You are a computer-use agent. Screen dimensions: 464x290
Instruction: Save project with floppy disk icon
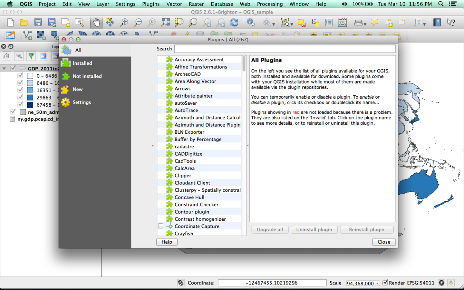38,22
